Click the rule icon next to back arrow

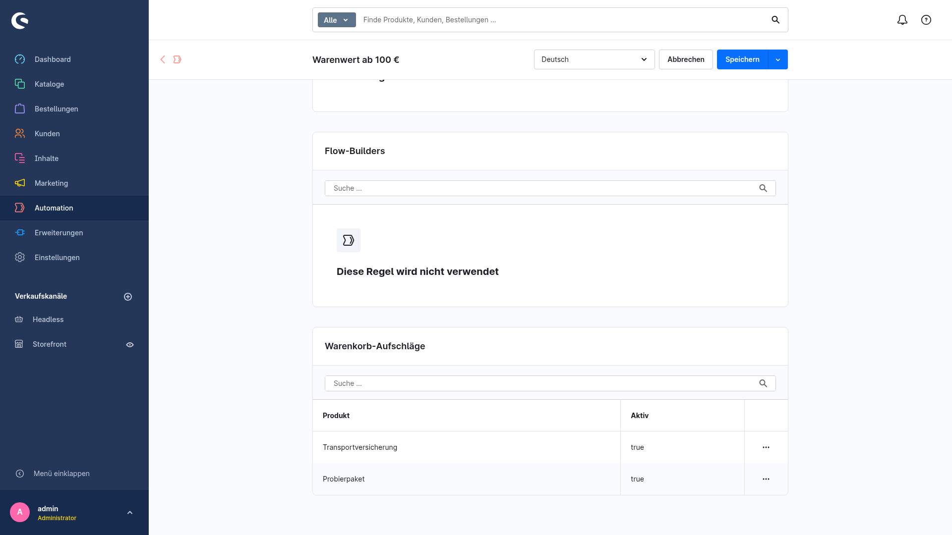(x=177, y=59)
